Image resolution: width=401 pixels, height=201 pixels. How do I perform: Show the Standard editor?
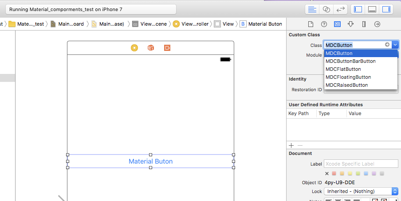click(312, 9)
